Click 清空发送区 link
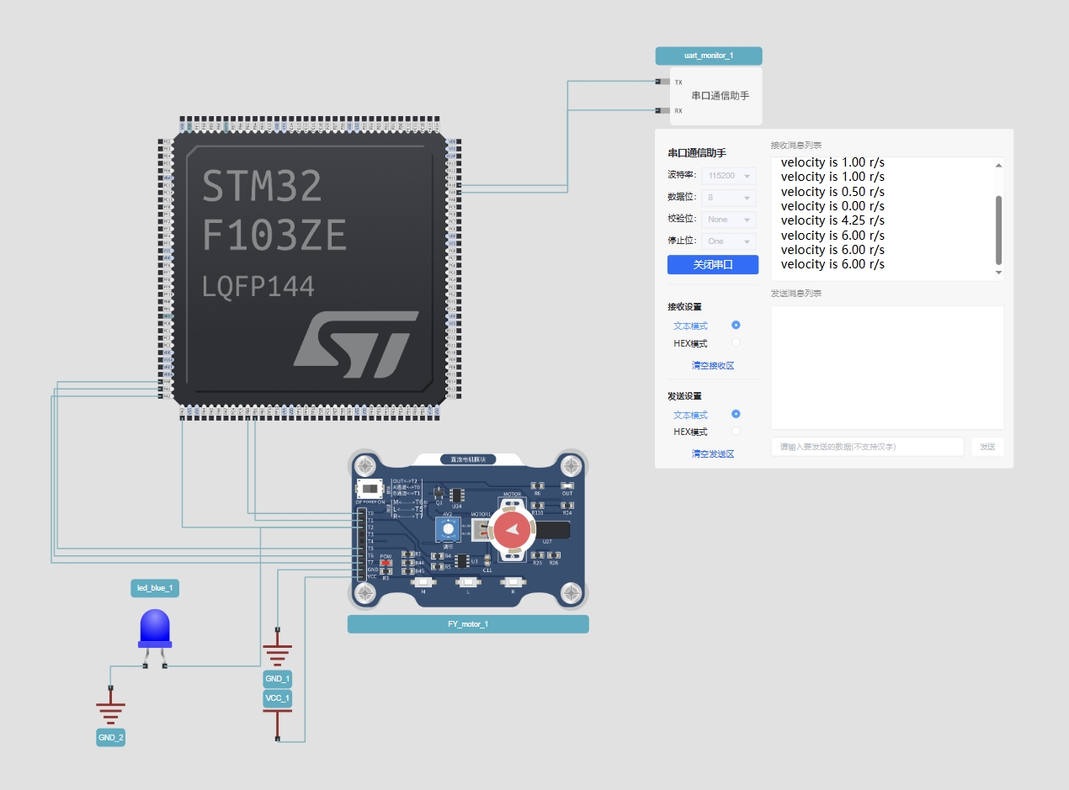Viewport: 1069px width, 790px height. (713, 453)
